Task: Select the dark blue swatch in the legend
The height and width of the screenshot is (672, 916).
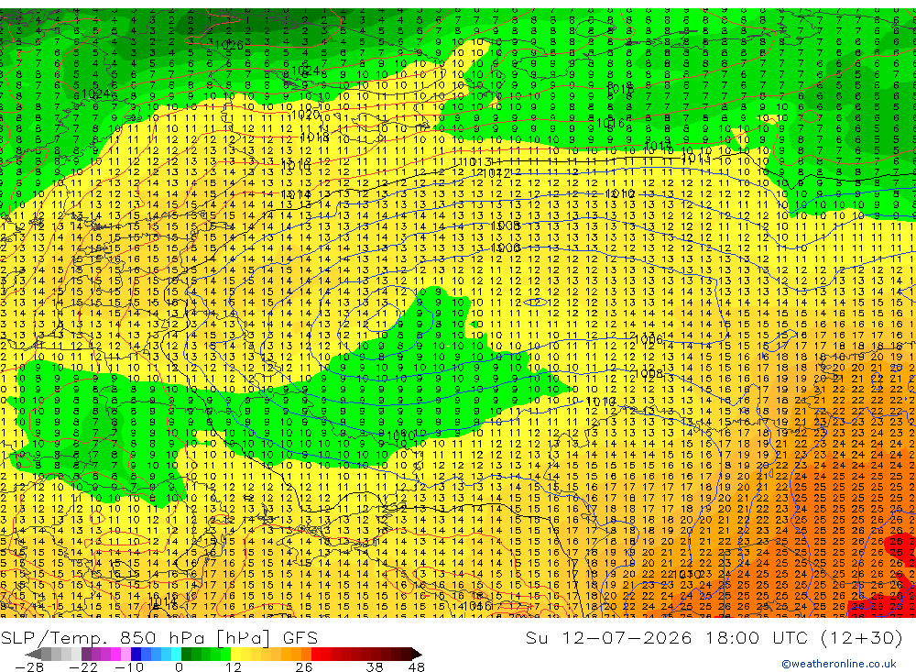Action: 136,655
